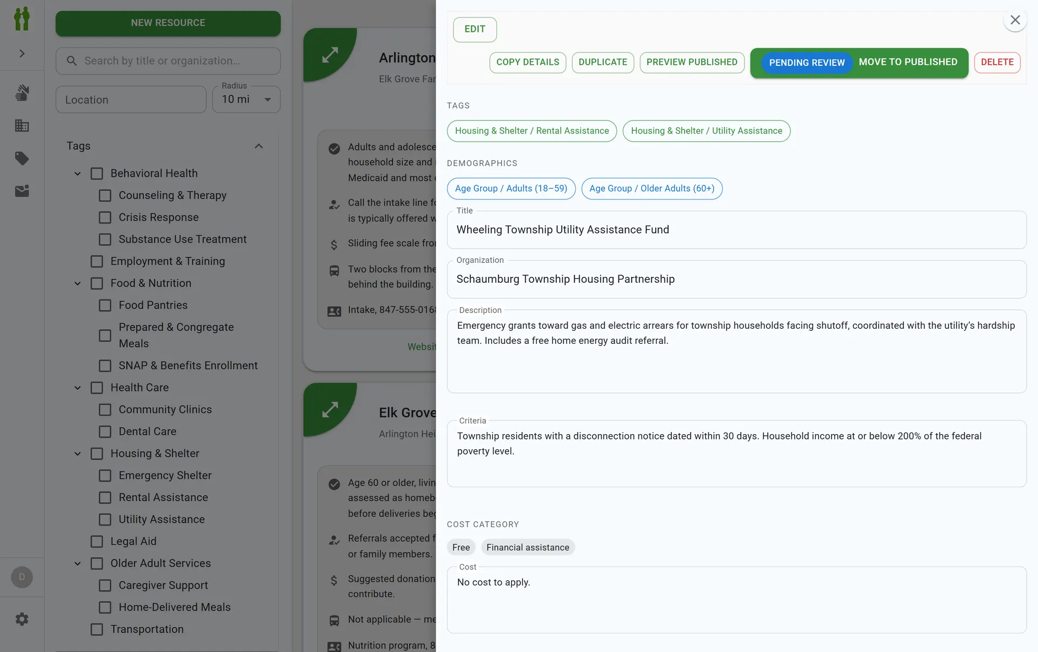The width and height of the screenshot is (1038, 652).
Task: Click the bus icon beside Not applicable
Action: (334, 621)
